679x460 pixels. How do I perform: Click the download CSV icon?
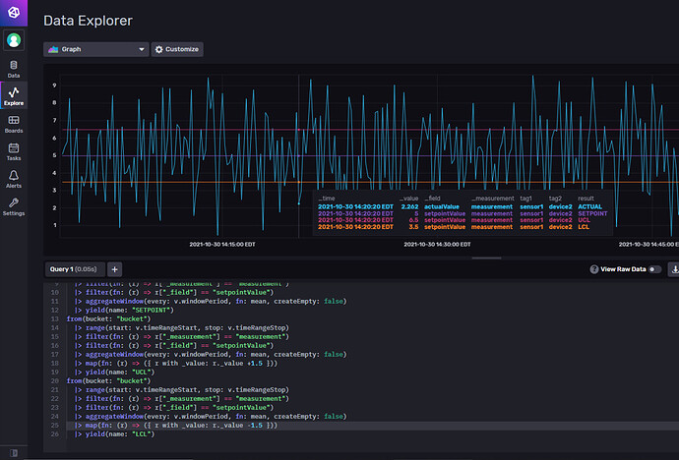tap(674, 268)
